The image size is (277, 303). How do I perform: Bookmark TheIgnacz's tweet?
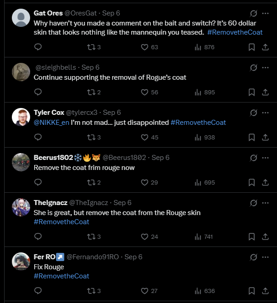tap(251, 236)
